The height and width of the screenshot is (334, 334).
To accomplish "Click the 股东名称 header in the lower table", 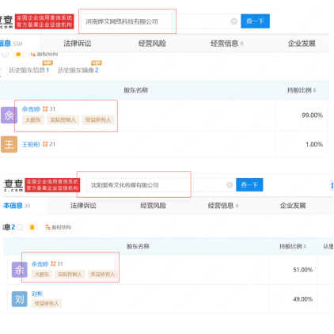I will click(x=138, y=246).
